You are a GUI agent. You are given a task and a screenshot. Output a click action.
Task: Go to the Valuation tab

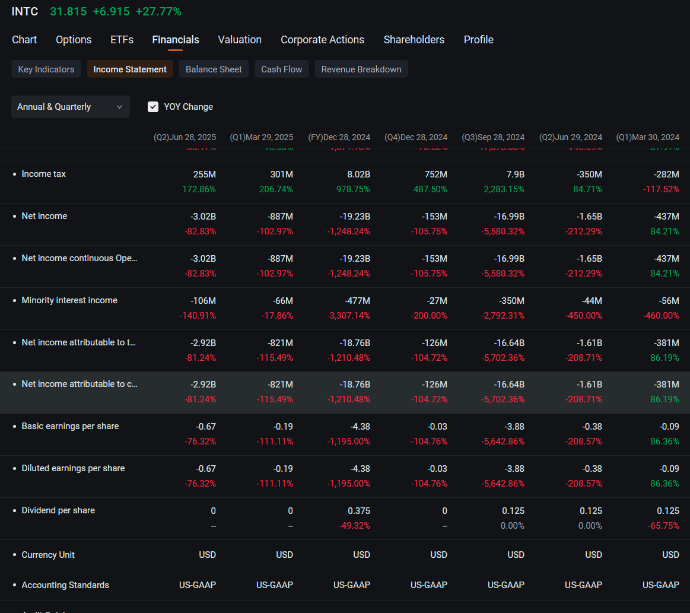click(x=240, y=40)
